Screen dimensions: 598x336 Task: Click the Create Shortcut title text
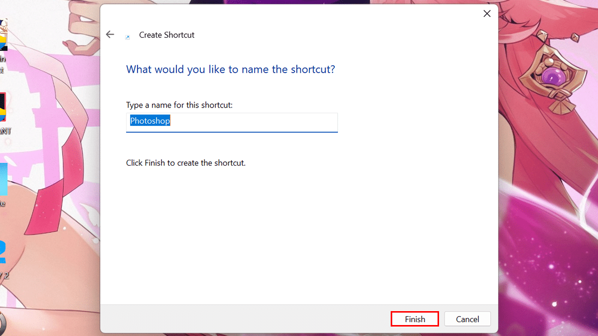(x=166, y=35)
